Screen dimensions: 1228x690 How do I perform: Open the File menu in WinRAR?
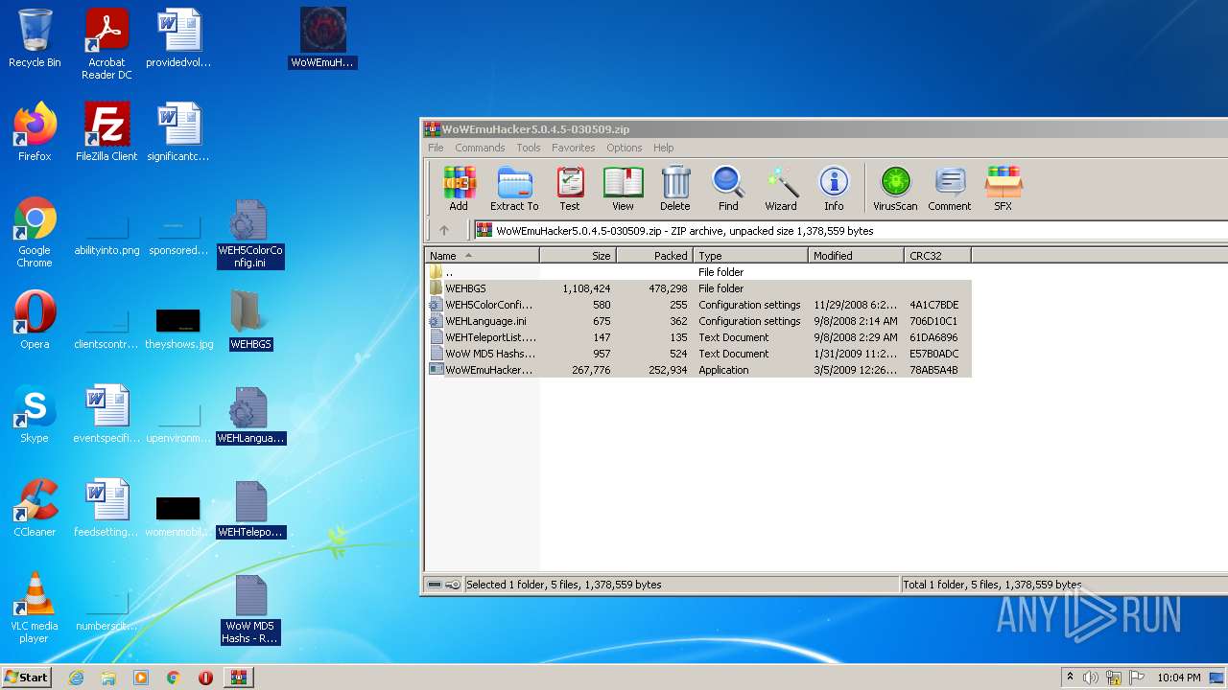click(x=436, y=148)
